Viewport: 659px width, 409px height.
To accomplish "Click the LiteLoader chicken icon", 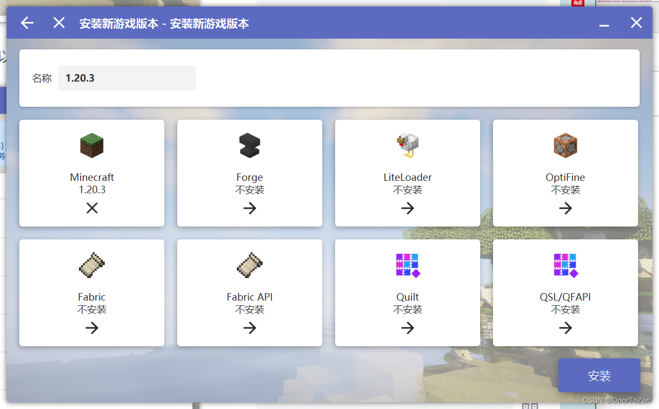I will [x=408, y=145].
